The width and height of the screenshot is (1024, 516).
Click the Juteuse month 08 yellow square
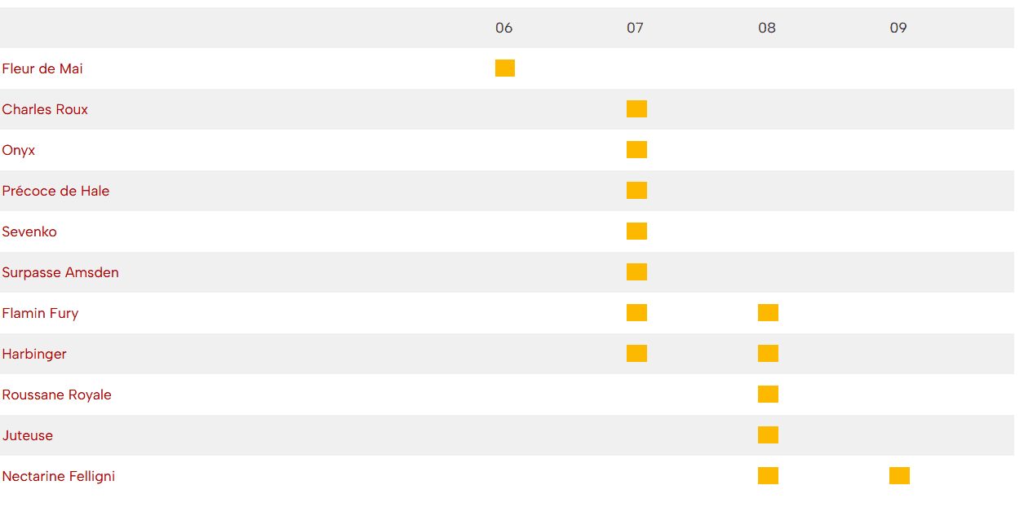768,435
